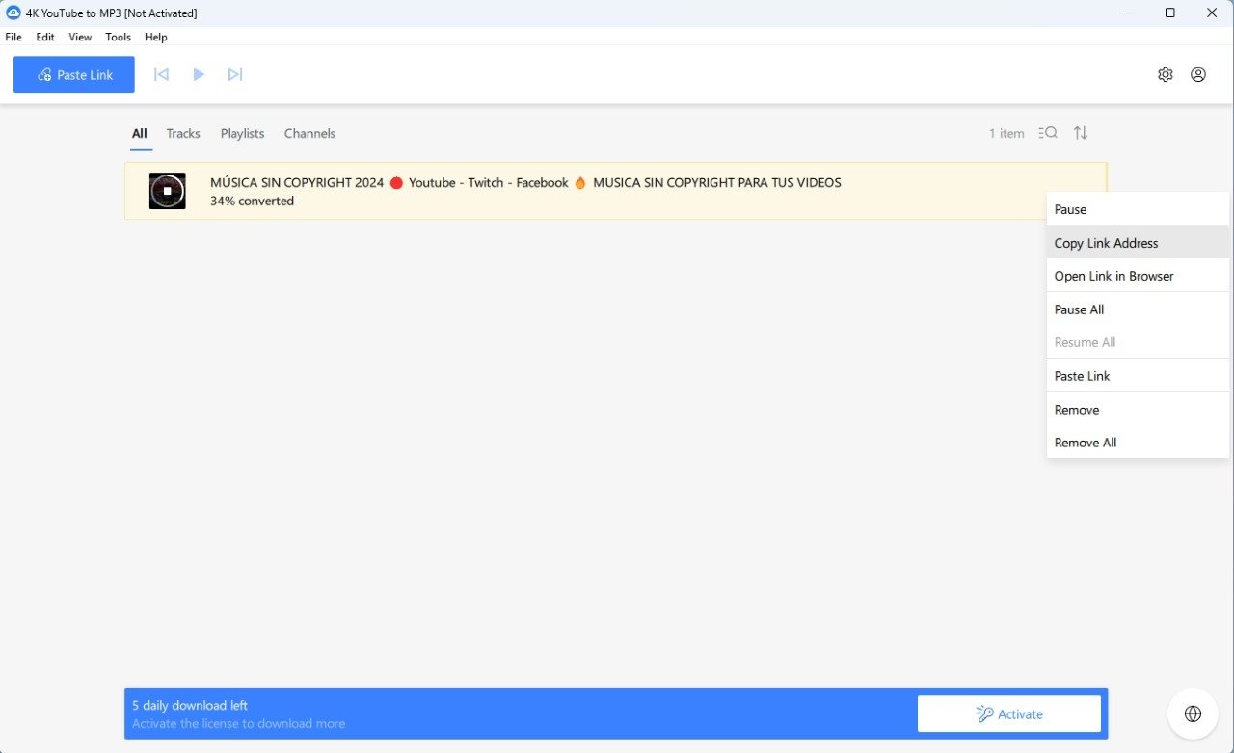The height and width of the screenshot is (753, 1234).
Task: Open the Edit menu
Action: pyautogui.click(x=45, y=37)
